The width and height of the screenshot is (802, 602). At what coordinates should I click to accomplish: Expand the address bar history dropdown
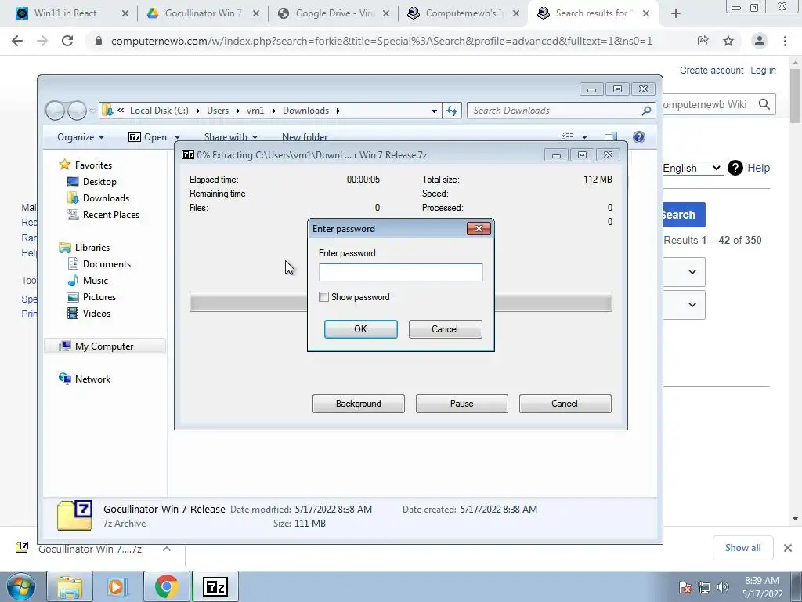(434, 111)
